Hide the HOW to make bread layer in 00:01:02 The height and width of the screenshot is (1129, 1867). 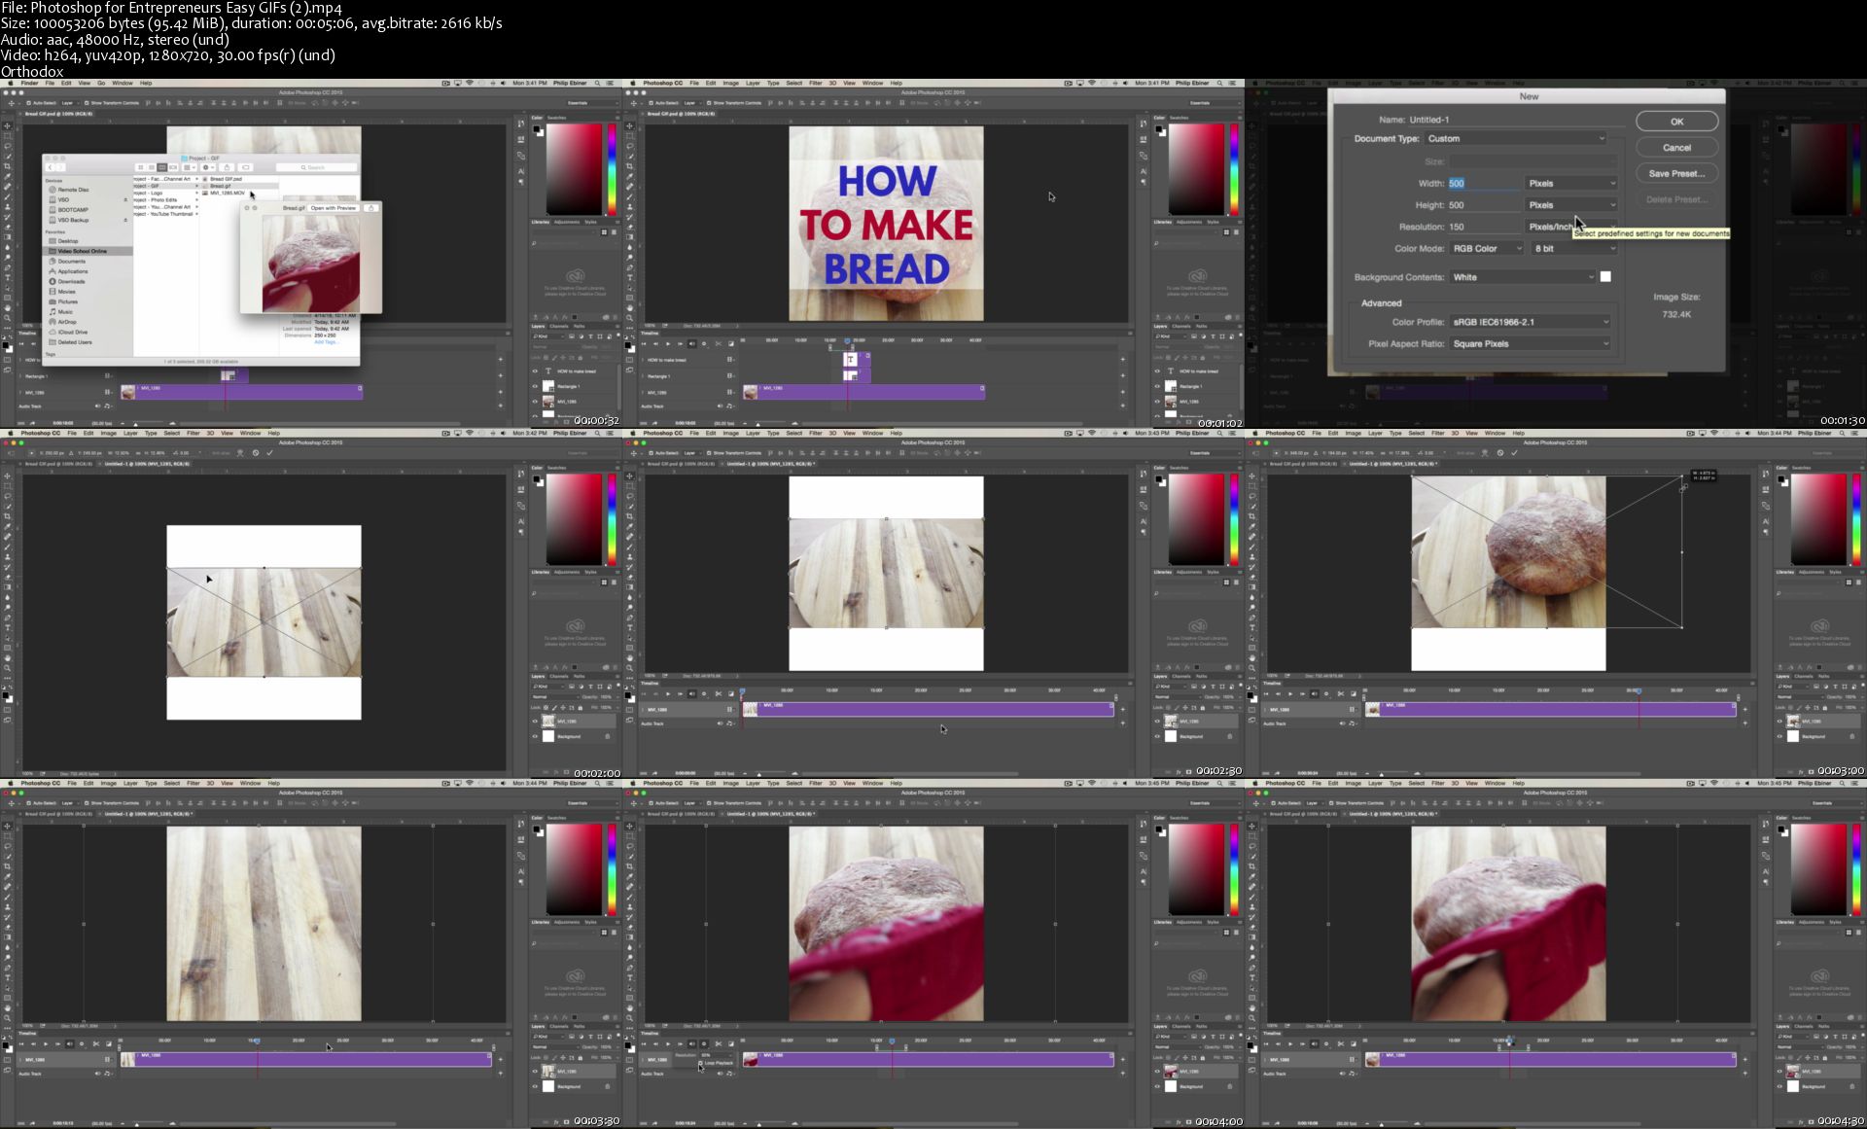tap(1157, 371)
